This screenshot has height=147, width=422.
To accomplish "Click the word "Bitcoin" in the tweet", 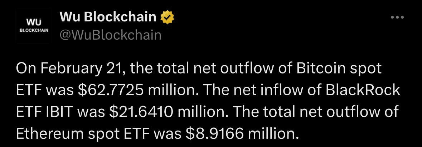I will coord(321,69).
